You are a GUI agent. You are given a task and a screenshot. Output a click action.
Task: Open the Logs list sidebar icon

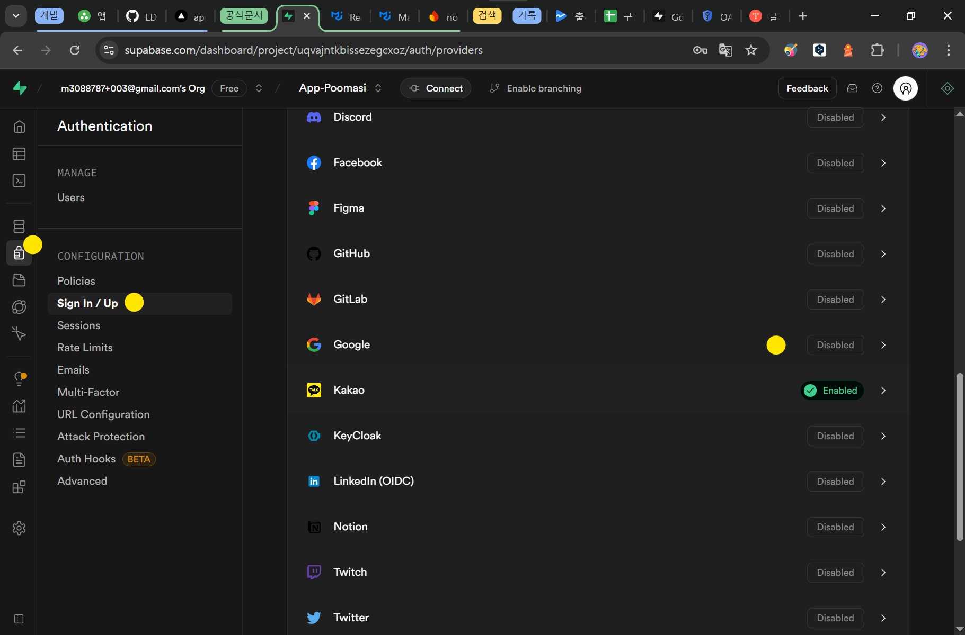click(x=19, y=433)
